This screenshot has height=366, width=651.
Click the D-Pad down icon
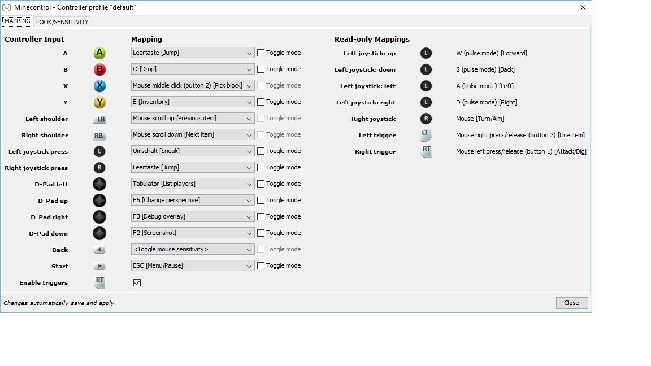[x=99, y=233]
